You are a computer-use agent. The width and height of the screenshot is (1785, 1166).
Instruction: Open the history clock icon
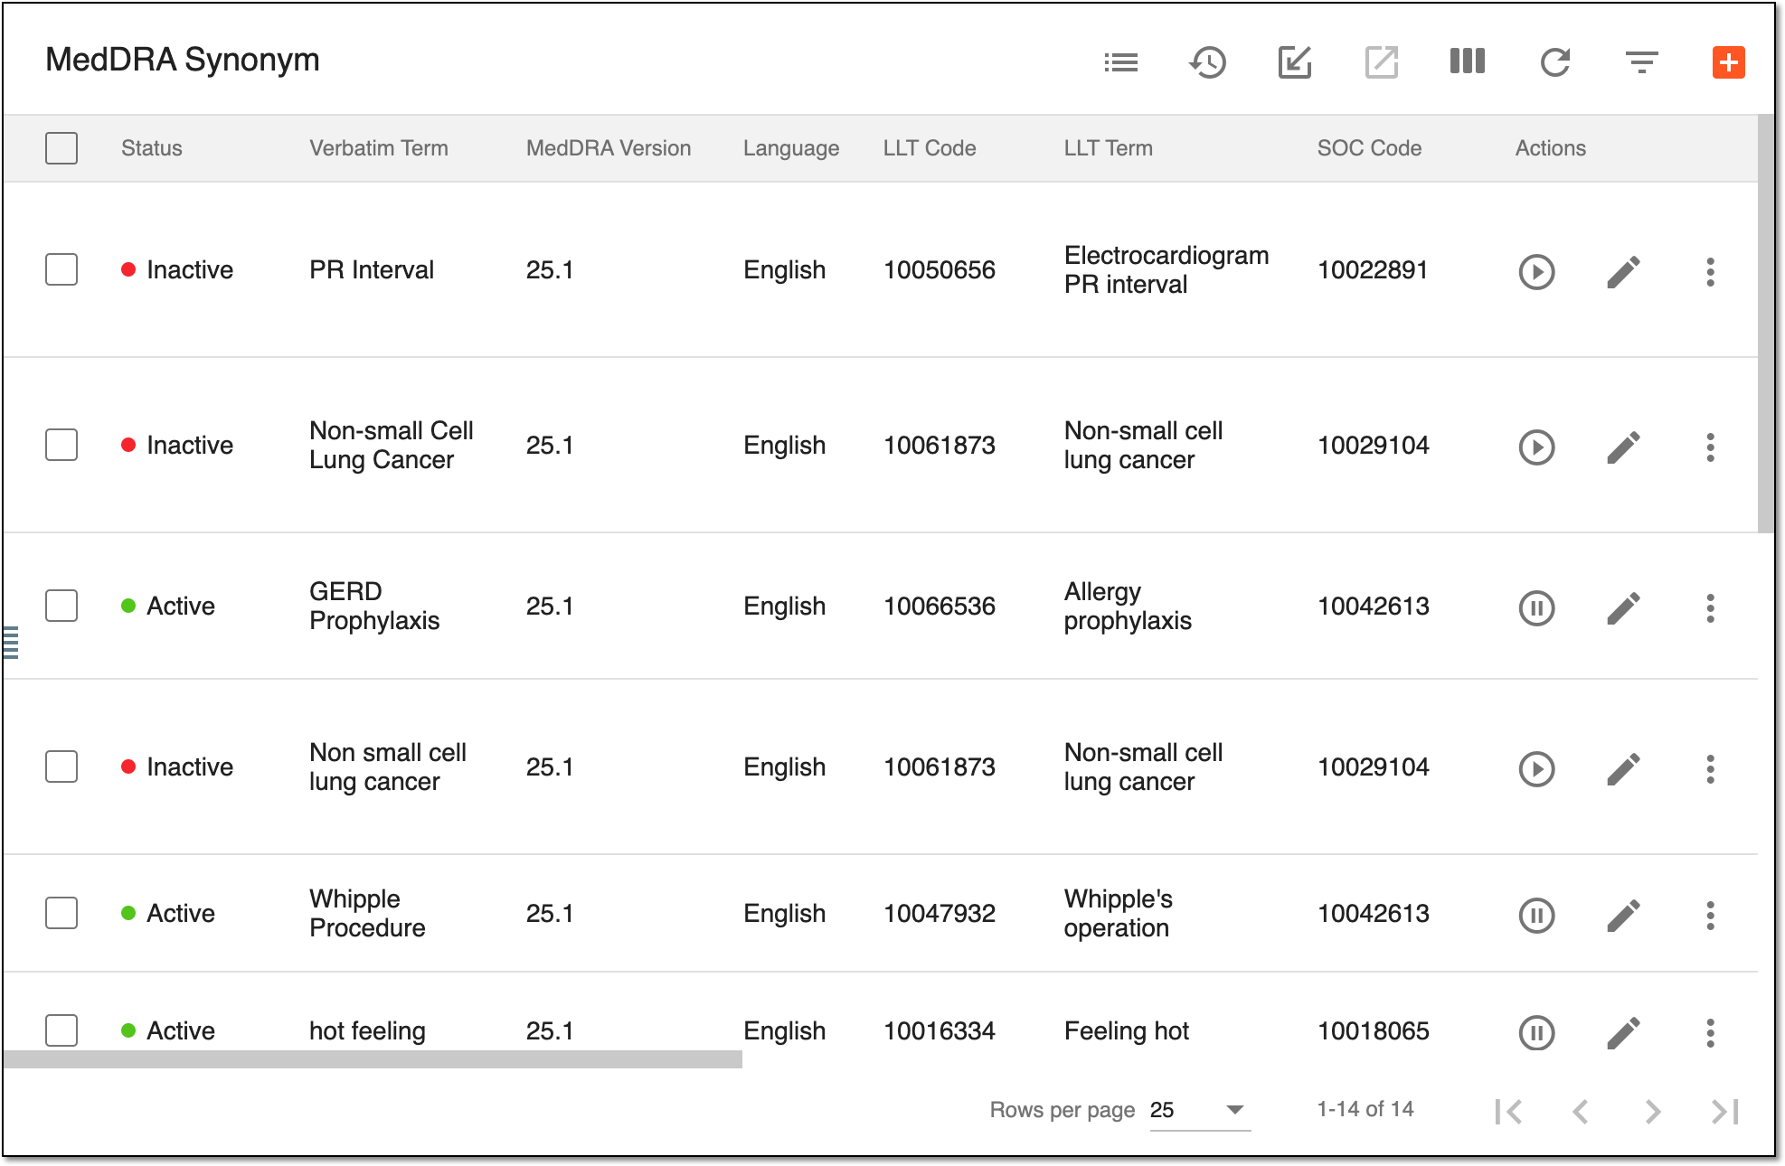[1207, 62]
